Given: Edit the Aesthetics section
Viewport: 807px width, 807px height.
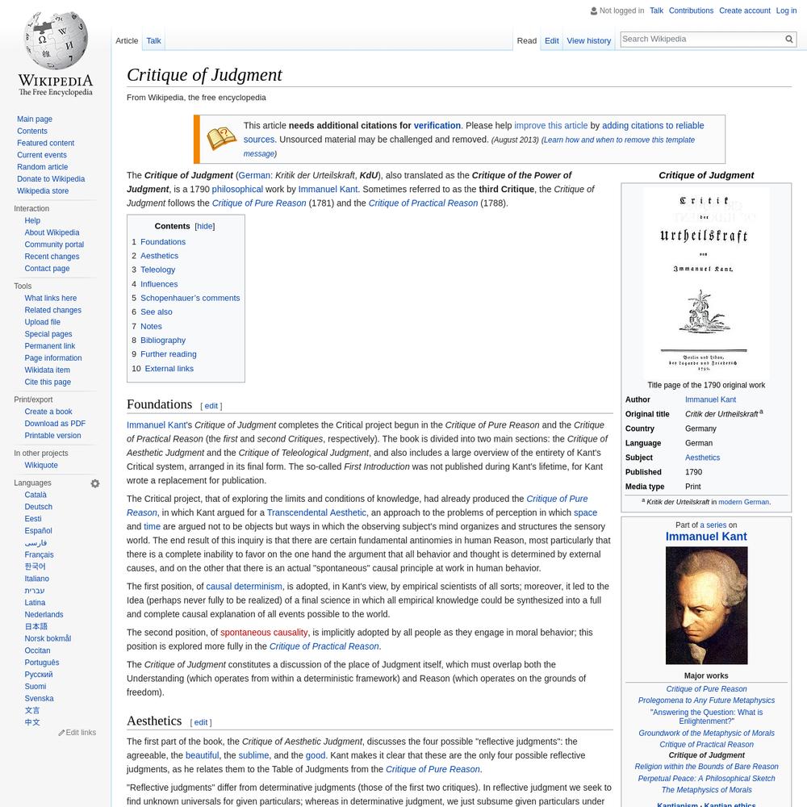Looking at the screenshot, I should coord(201,722).
